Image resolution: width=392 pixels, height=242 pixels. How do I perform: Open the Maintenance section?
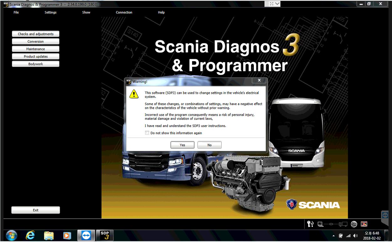point(36,49)
